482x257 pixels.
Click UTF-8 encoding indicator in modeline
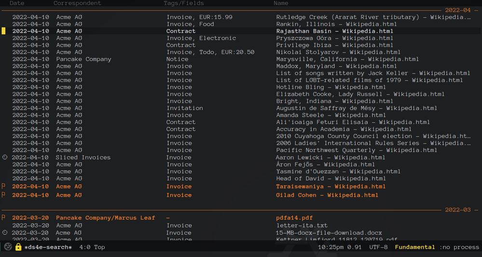378,247
